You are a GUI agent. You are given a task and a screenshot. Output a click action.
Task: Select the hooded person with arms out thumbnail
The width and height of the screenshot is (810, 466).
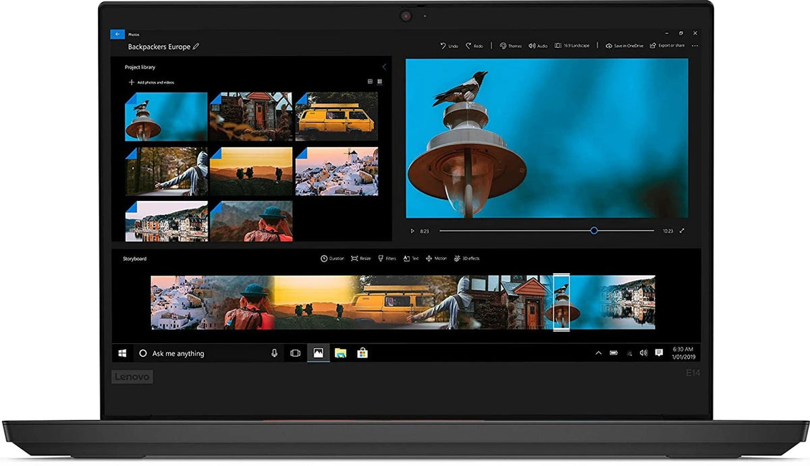pos(166,171)
